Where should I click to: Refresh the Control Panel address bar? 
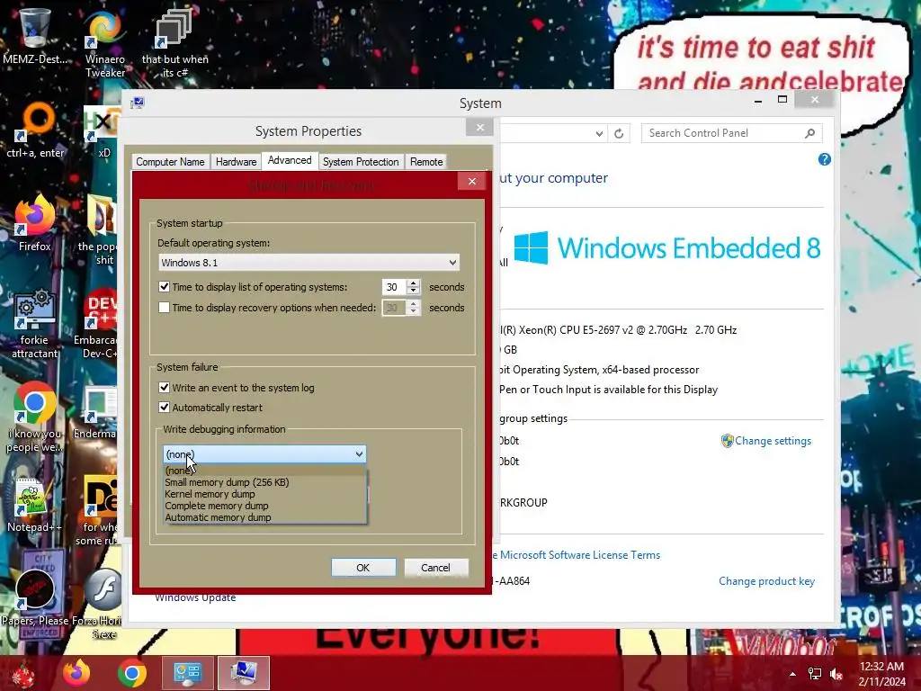pyautogui.click(x=619, y=133)
